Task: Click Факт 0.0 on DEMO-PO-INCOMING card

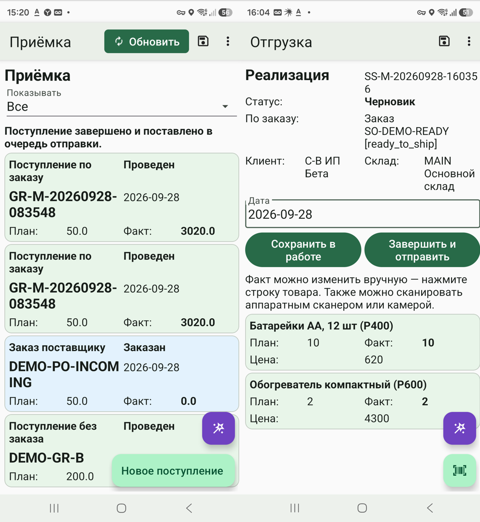Action: tap(189, 401)
